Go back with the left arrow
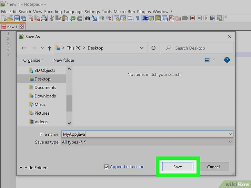Viewport: 251px width, 188px height. coord(23,48)
